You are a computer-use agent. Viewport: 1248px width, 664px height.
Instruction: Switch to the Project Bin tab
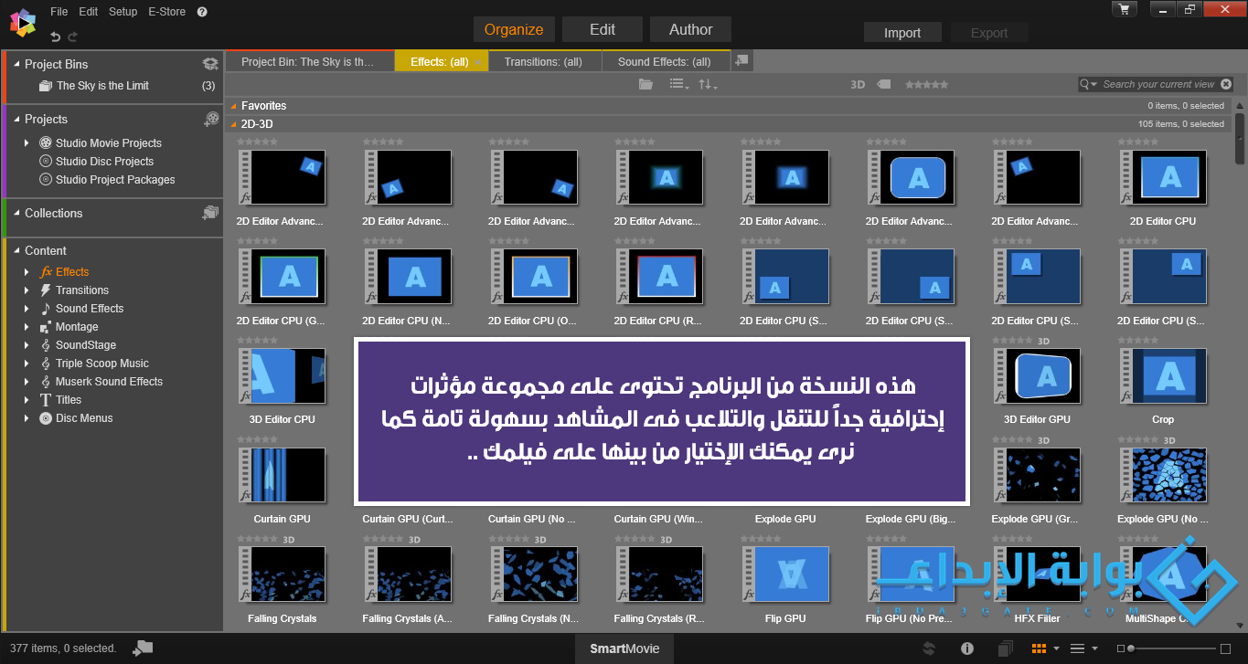pos(310,62)
